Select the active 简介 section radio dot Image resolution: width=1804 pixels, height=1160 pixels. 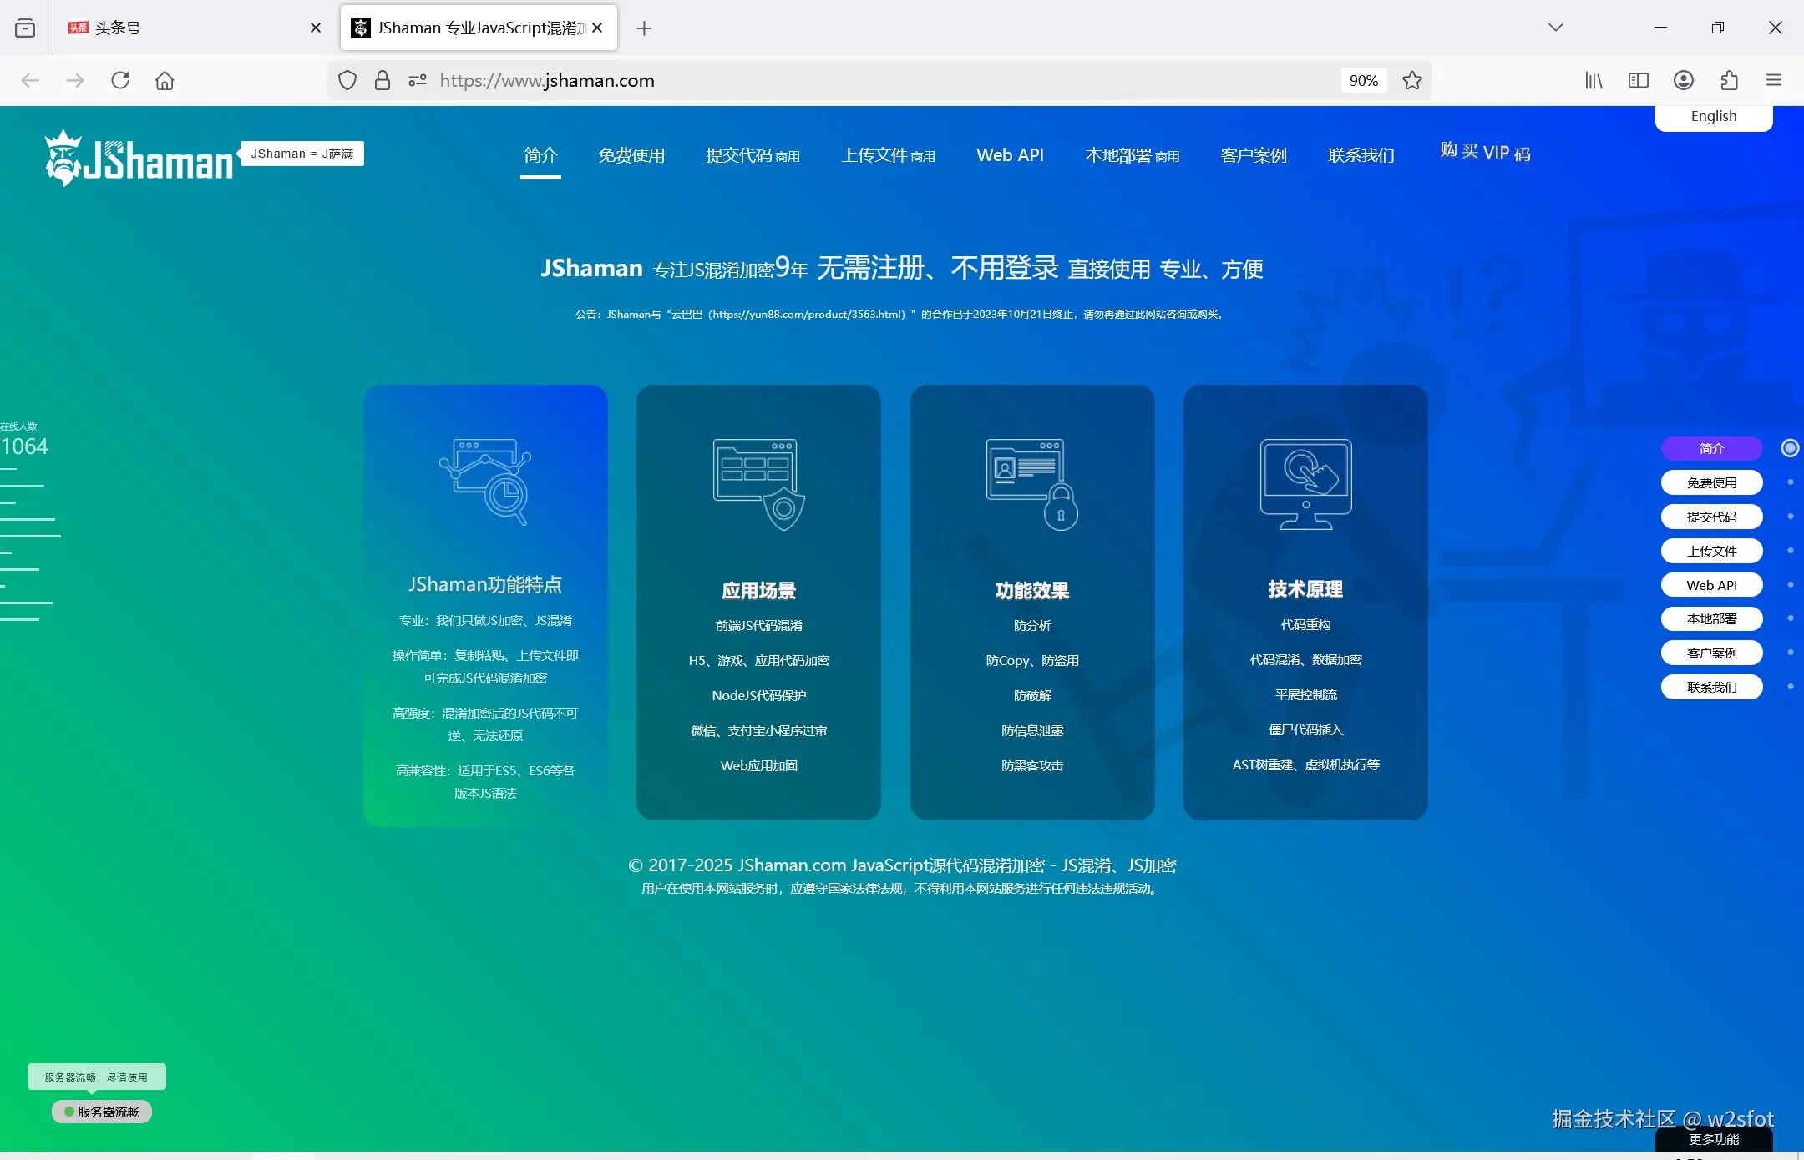tap(1789, 448)
